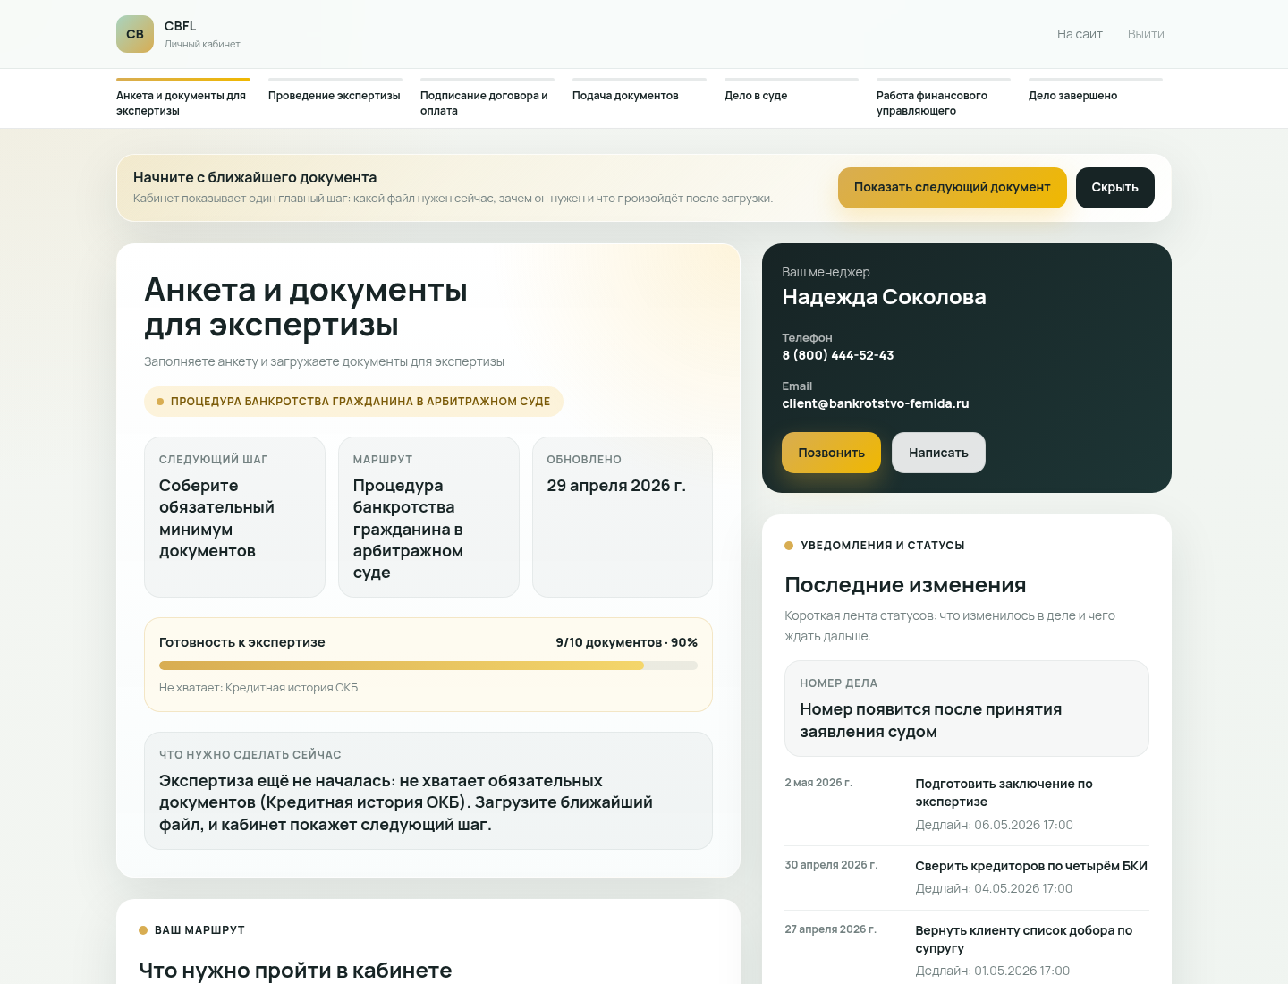
Task: Click the 'Номер дела' info card
Action: (967, 708)
